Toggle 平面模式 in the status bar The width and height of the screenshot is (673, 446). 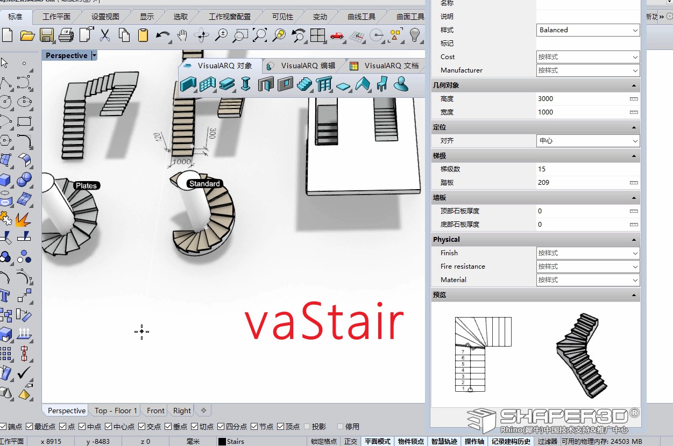click(378, 441)
